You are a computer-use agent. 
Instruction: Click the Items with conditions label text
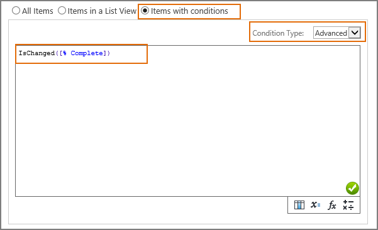(189, 11)
